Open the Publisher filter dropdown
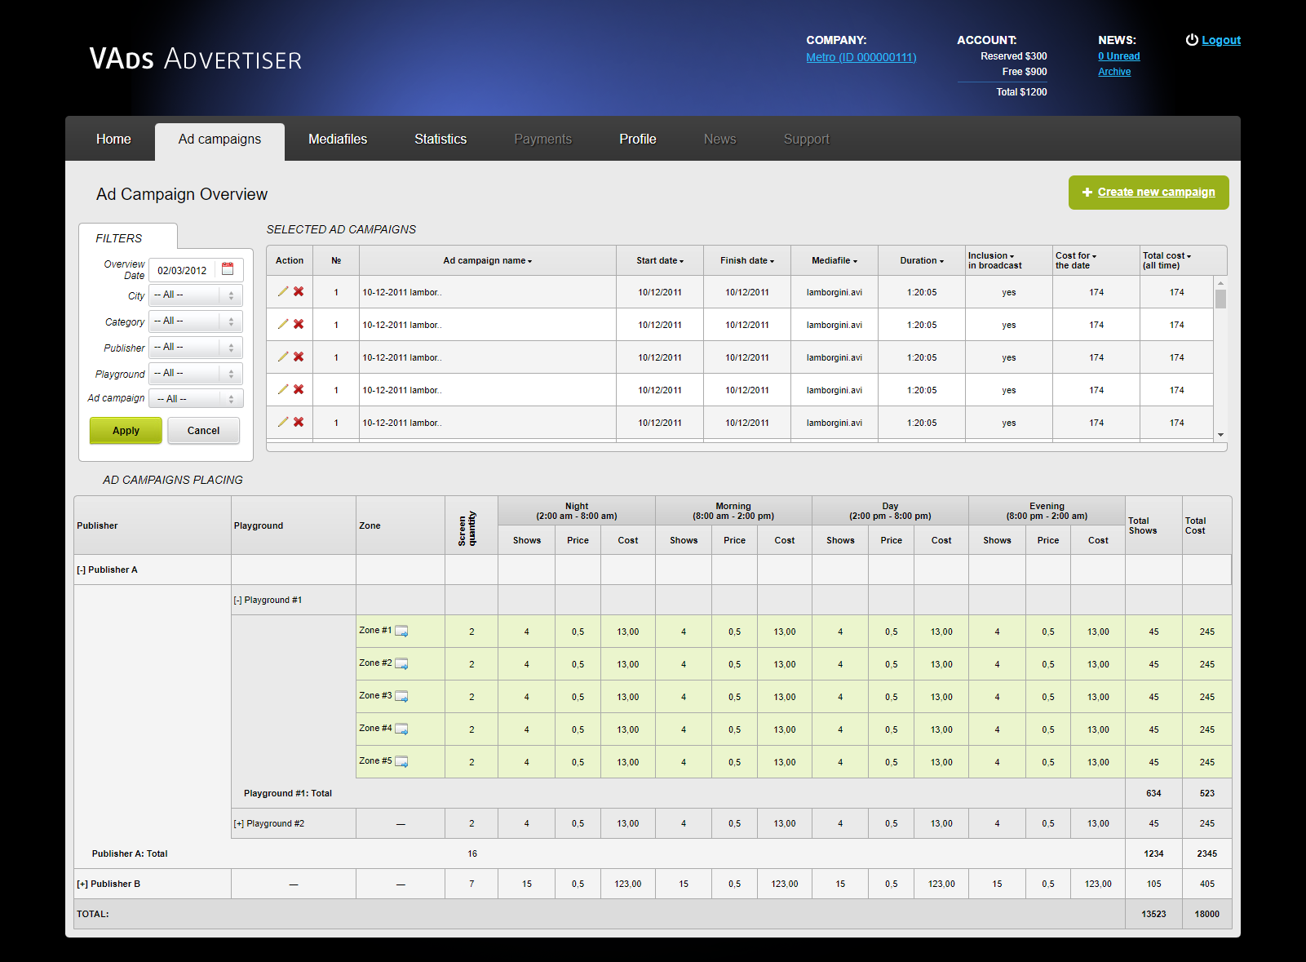Screen dimensions: 1306x962 click(x=196, y=347)
